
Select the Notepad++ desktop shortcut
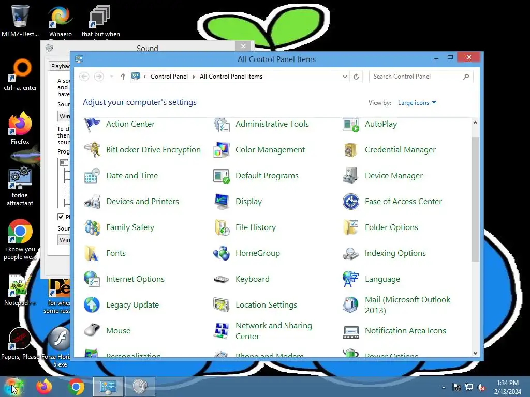20,291
